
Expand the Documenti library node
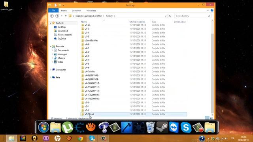tap(53, 50)
